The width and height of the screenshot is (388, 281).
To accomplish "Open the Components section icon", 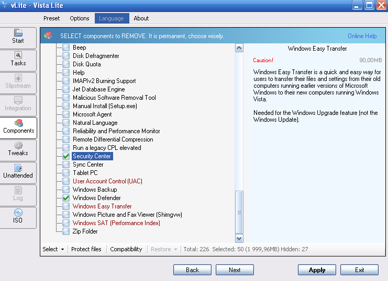I will [x=18, y=123].
